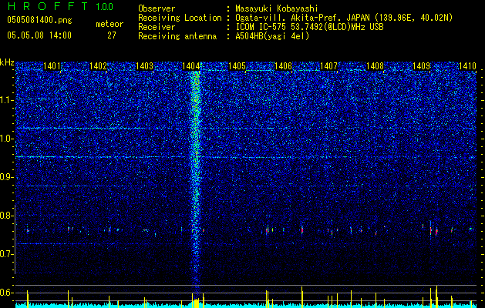Select the 0.6 kHz frequency axis label
Viewport: 485px width, 308px height.
pos(6,293)
